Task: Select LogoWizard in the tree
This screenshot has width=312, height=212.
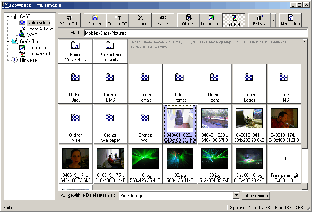Action: pos(38,54)
